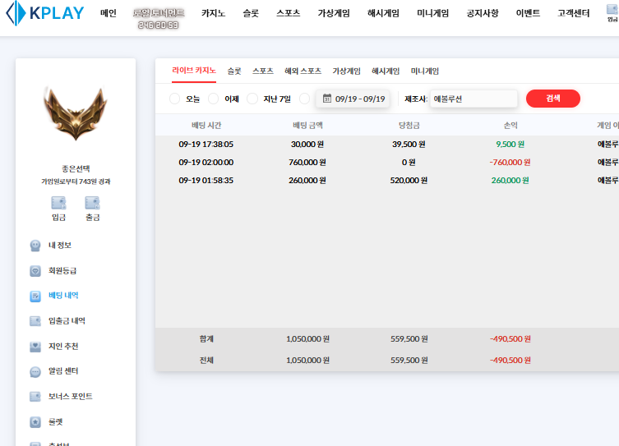The width and height of the screenshot is (619, 446).
Task: Click the username 좋은선택
Action: coord(76,168)
